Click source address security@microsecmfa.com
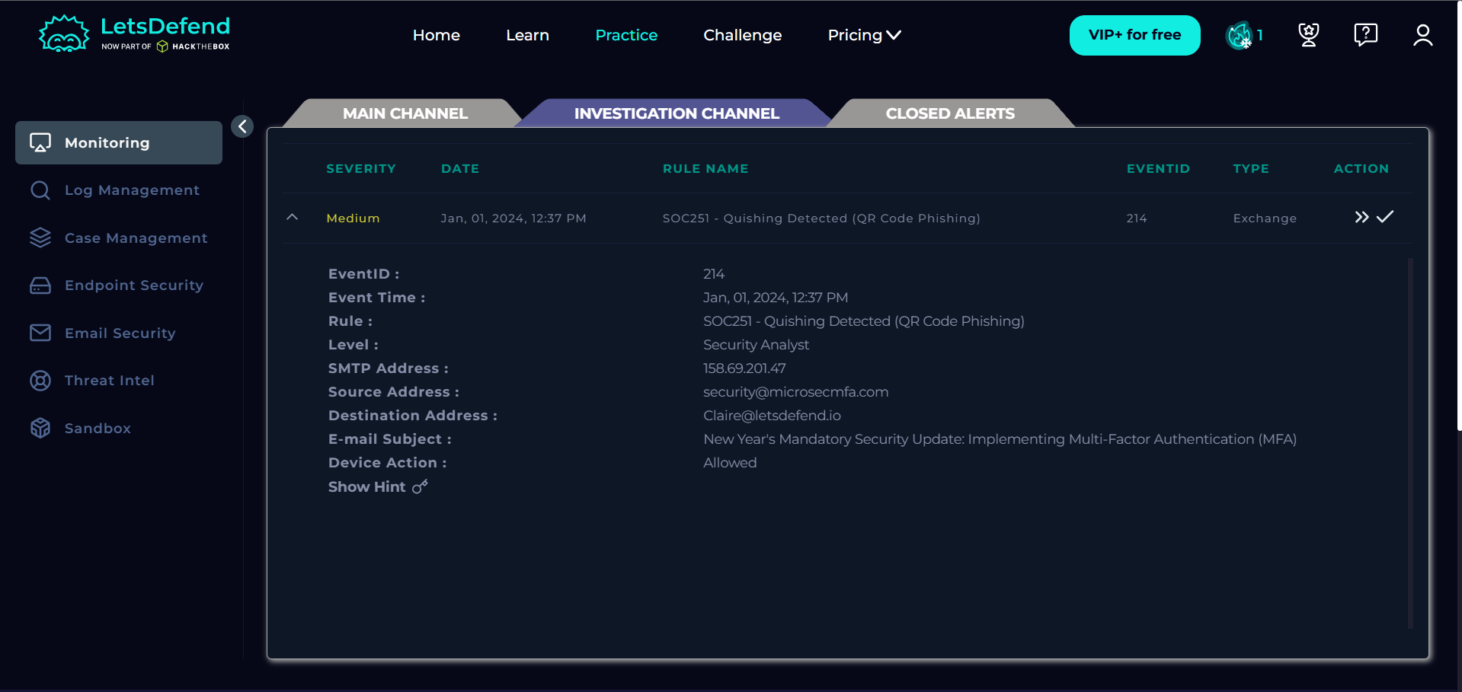The image size is (1462, 692). point(795,392)
